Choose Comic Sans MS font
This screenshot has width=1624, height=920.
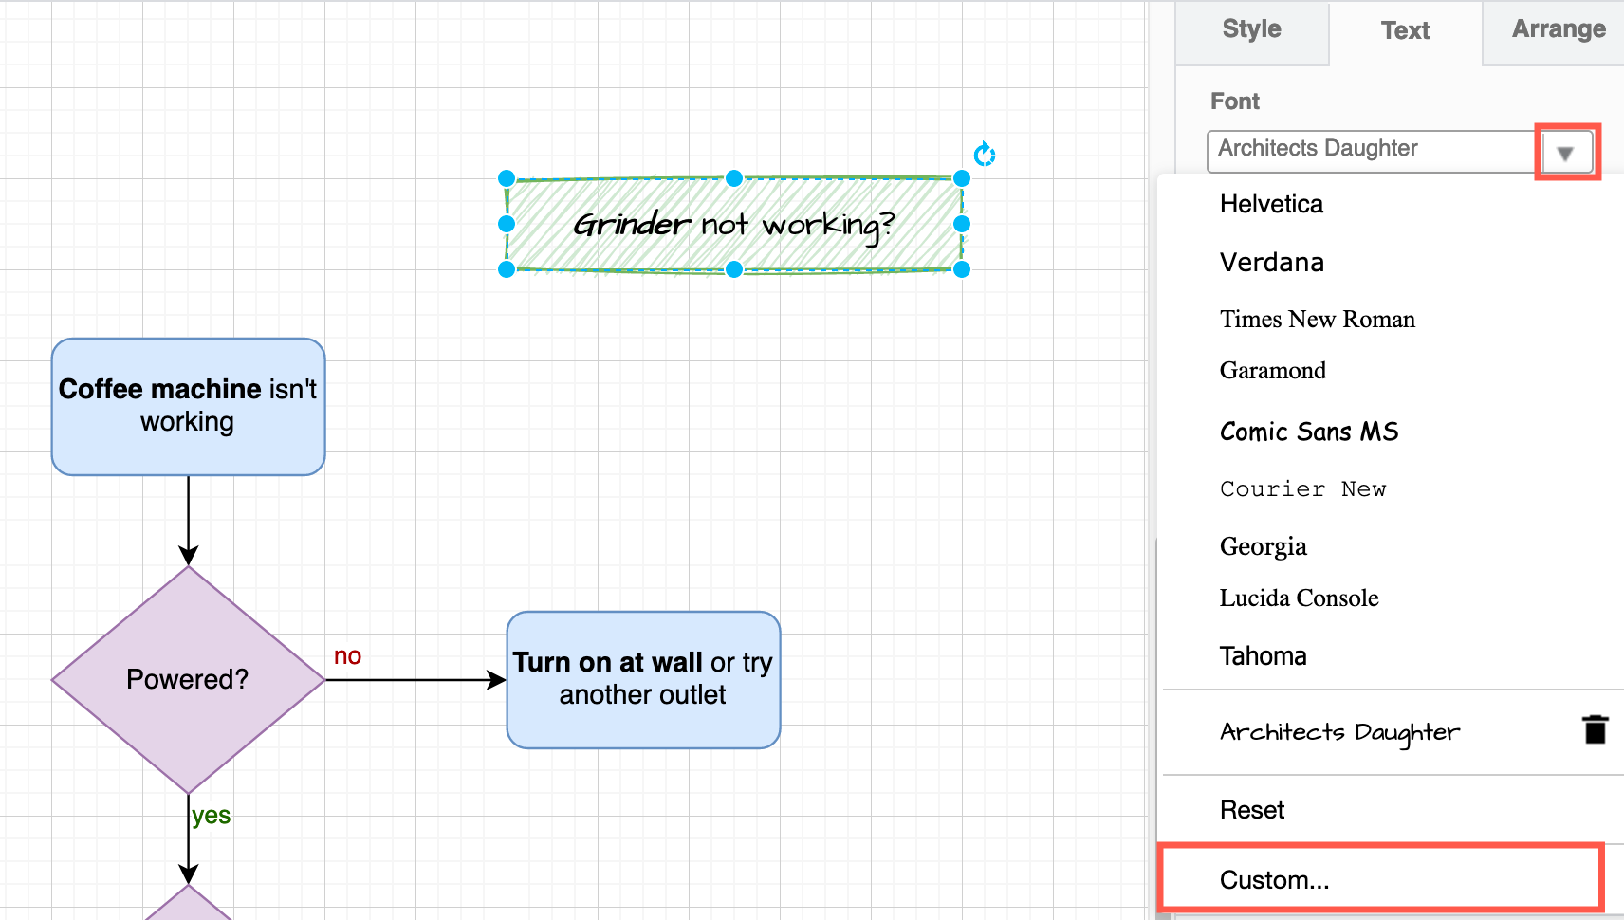tap(1308, 432)
